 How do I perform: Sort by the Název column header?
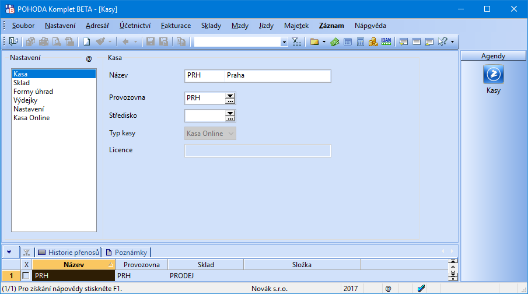click(x=74, y=265)
